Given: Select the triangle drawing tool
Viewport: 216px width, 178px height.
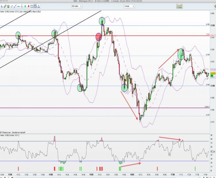Looking at the screenshot, I should [x=39, y=6].
